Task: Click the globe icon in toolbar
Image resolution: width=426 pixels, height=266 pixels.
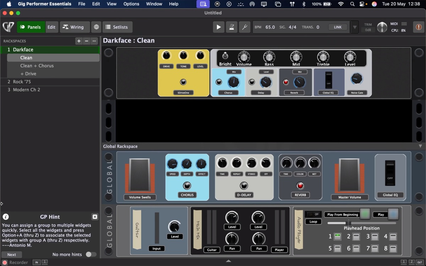Action: 96,27
